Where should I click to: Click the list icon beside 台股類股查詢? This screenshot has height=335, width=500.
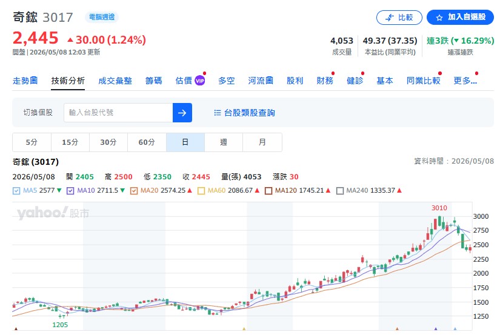218,113
